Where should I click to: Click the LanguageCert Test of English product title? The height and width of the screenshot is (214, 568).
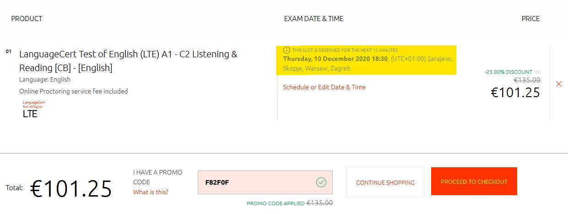128,60
